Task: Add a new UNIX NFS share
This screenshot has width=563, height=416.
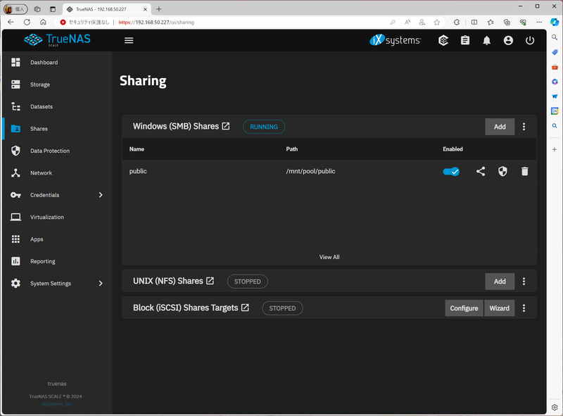Action: tap(500, 282)
